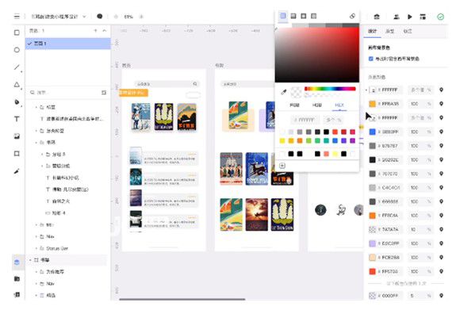Choose linear gradient fill type
The image size is (456, 310).
[x=293, y=16]
